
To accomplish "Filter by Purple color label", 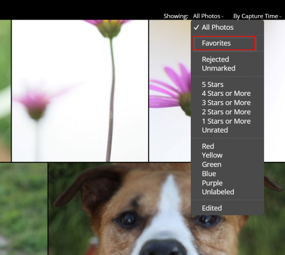I will tap(212, 183).
